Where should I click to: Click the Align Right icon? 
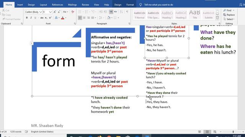[x=88, y=18]
